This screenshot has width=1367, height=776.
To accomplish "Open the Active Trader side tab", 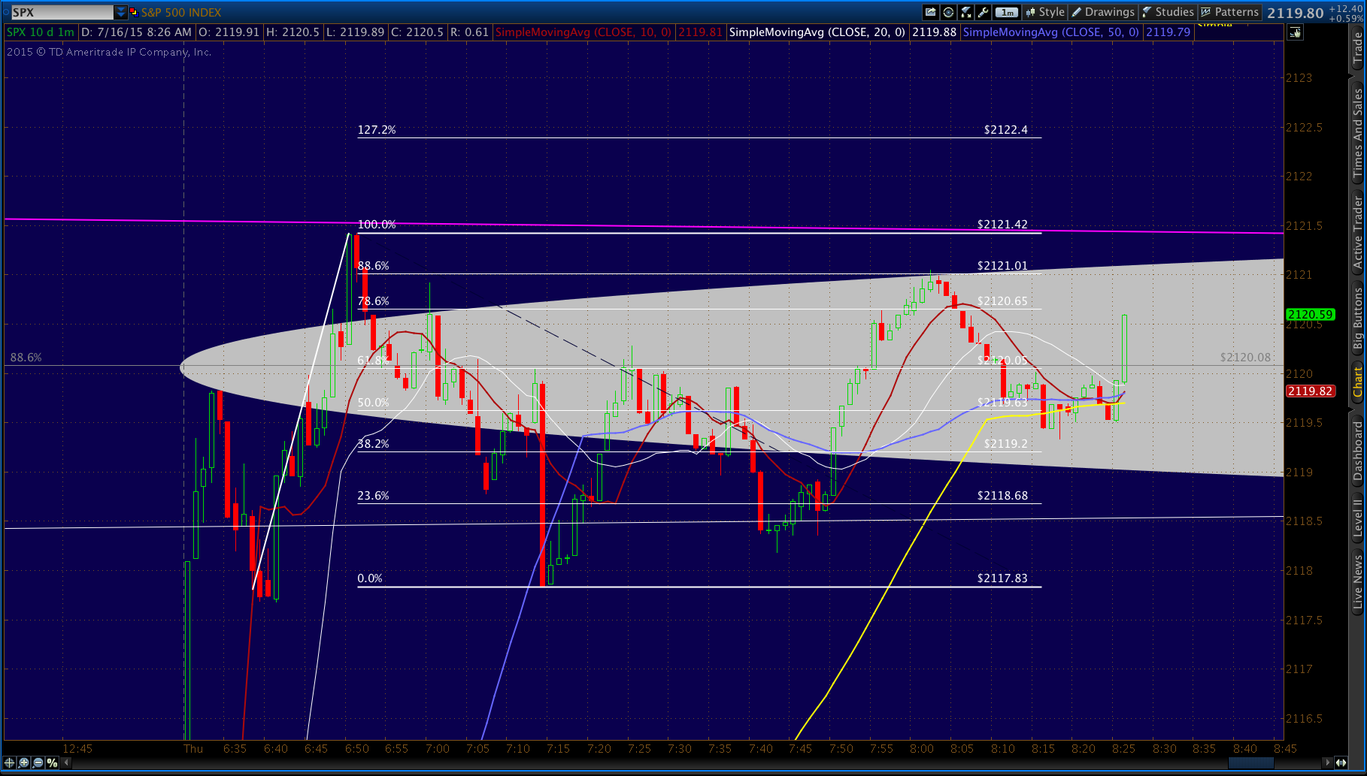I will pos(1358,231).
